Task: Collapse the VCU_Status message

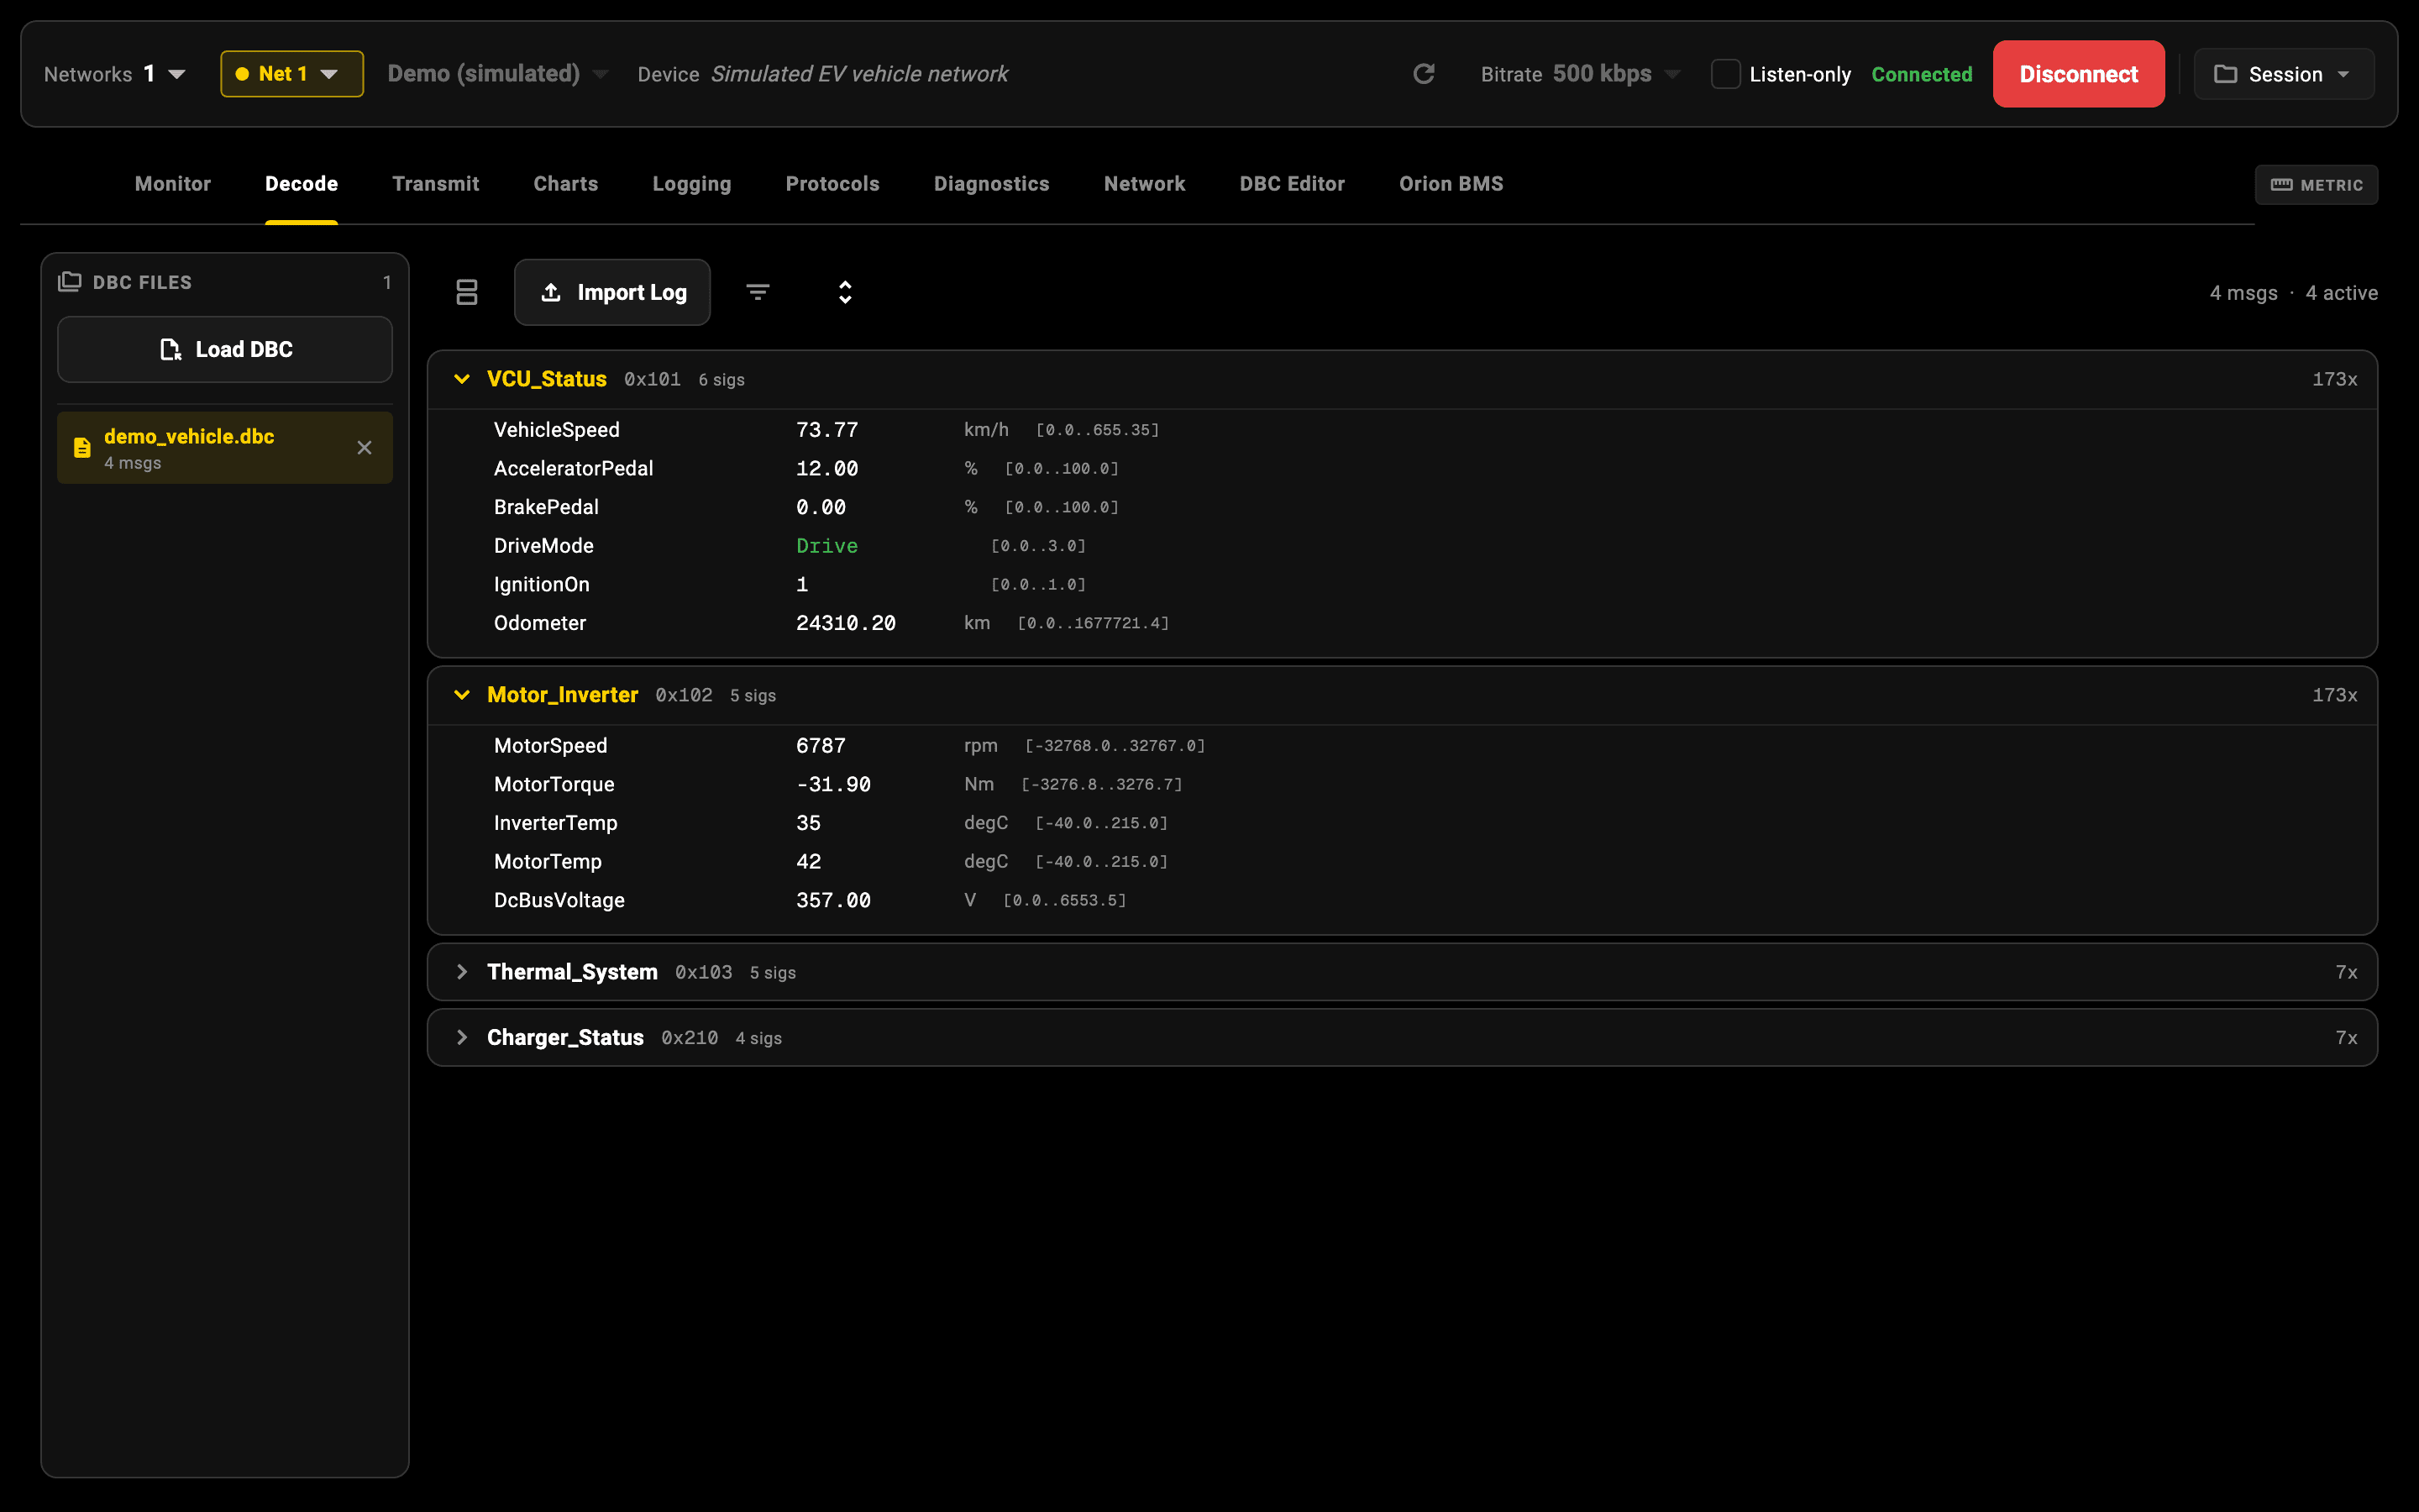Action: tap(462, 379)
